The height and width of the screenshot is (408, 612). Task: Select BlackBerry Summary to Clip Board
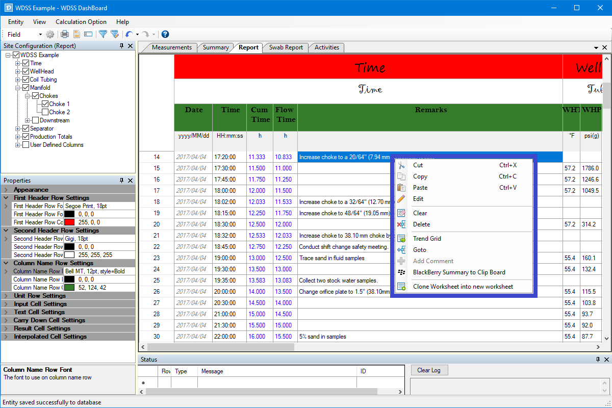[464, 272]
